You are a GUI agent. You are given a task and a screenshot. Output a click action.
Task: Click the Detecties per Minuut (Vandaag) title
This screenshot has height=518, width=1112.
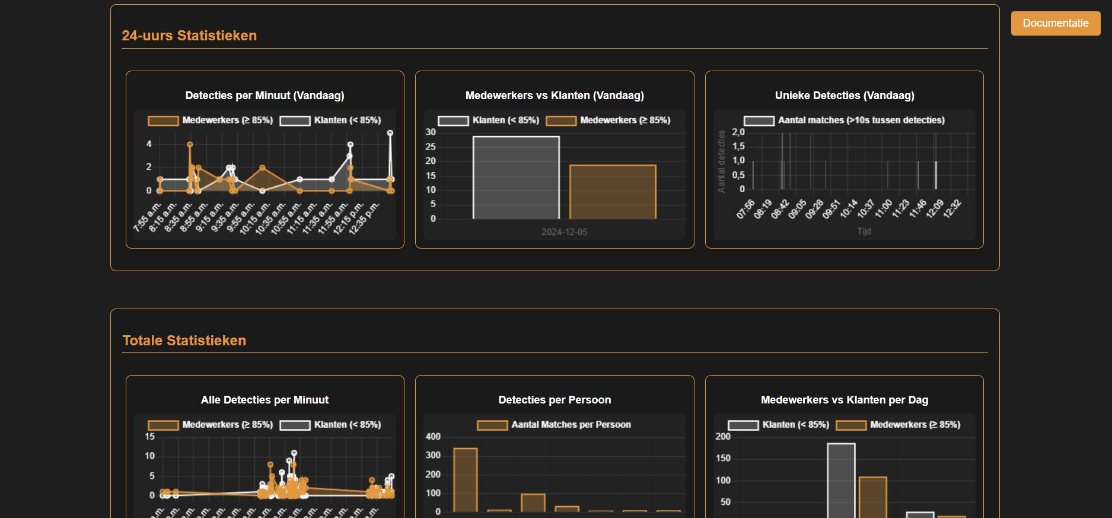click(265, 96)
